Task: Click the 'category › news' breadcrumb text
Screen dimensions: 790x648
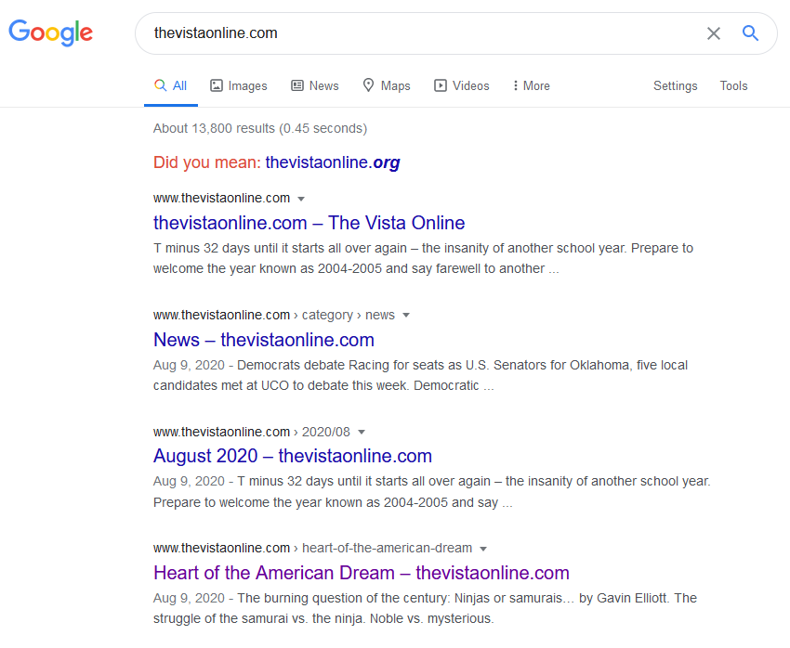Action: click(349, 315)
